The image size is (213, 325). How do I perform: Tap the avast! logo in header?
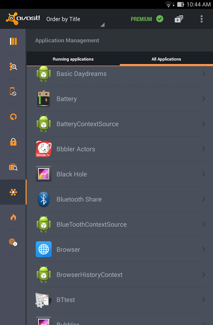pyautogui.click(x=23, y=18)
